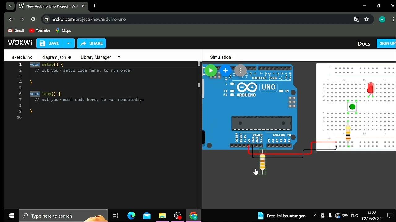Open Task View in the taskbar
396x222 pixels.
point(115,216)
